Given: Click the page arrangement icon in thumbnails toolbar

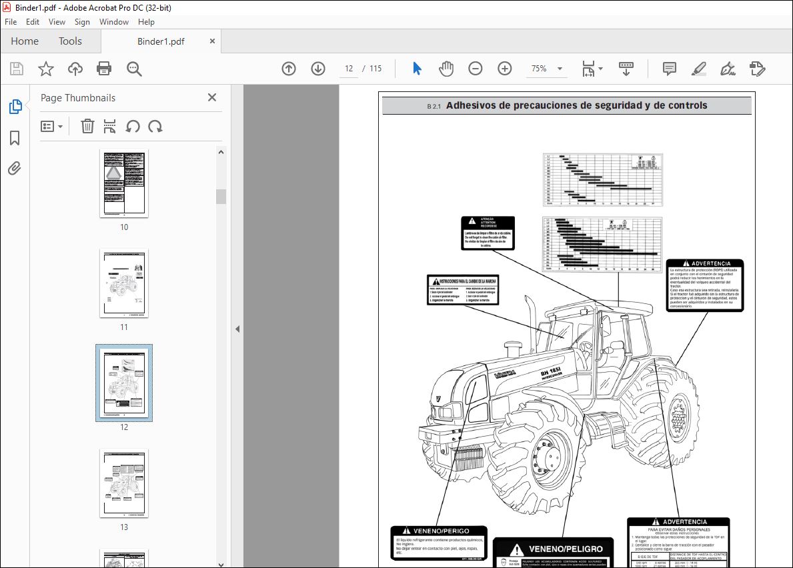Looking at the screenshot, I should (109, 127).
